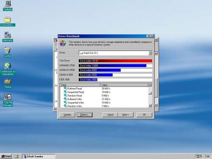Click the Value column header

coord(124,85)
